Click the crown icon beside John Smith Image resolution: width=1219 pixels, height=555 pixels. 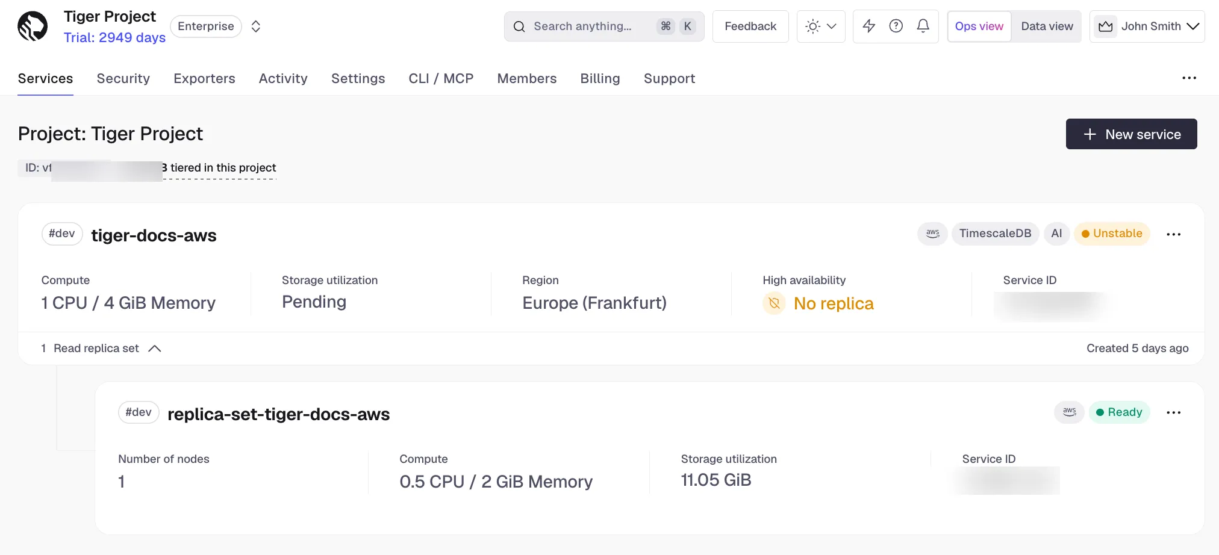pyautogui.click(x=1106, y=26)
